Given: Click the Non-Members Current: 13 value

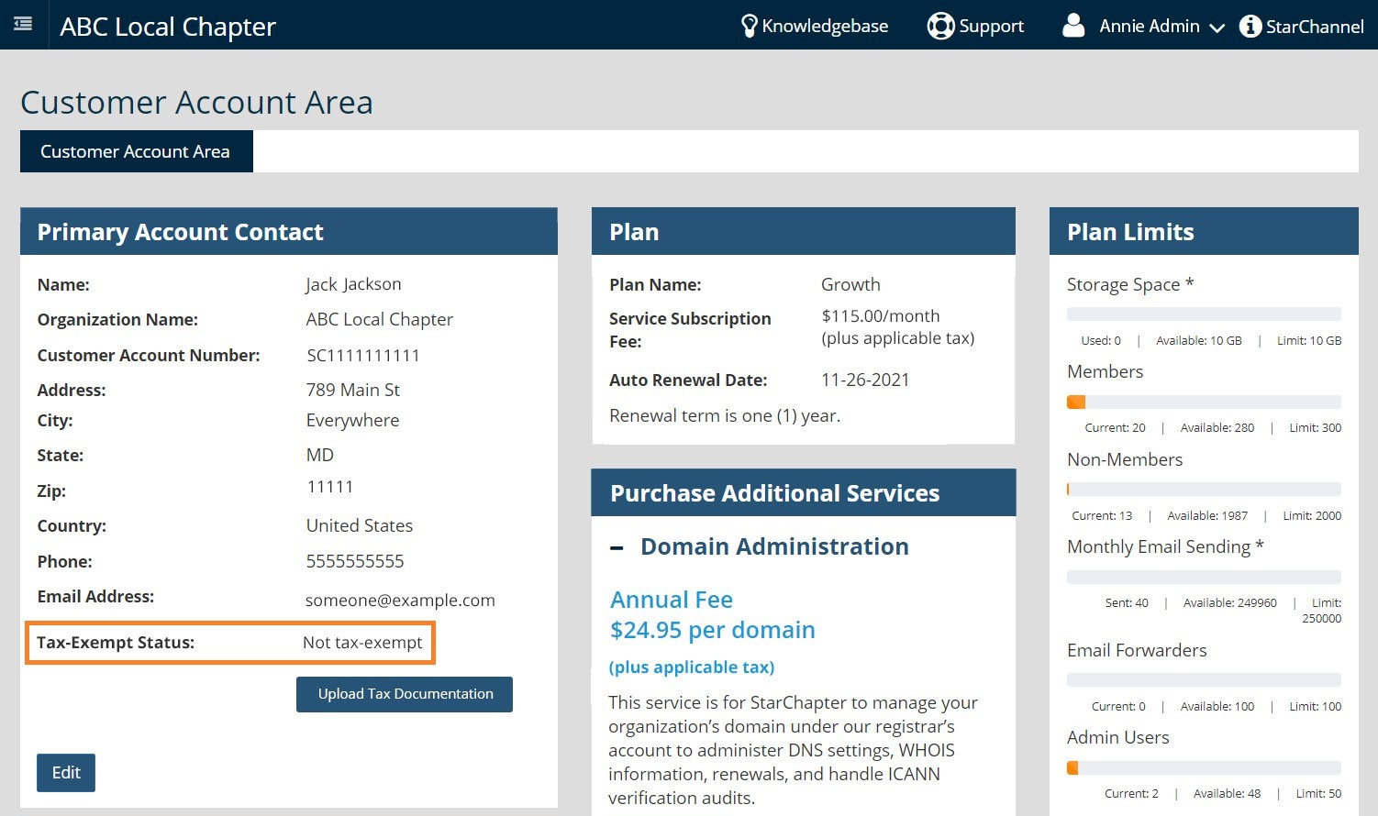Looking at the screenshot, I should click(x=1102, y=516).
